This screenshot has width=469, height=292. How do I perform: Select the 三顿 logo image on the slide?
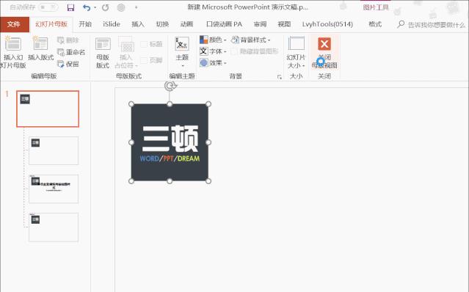click(x=170, y=142)
